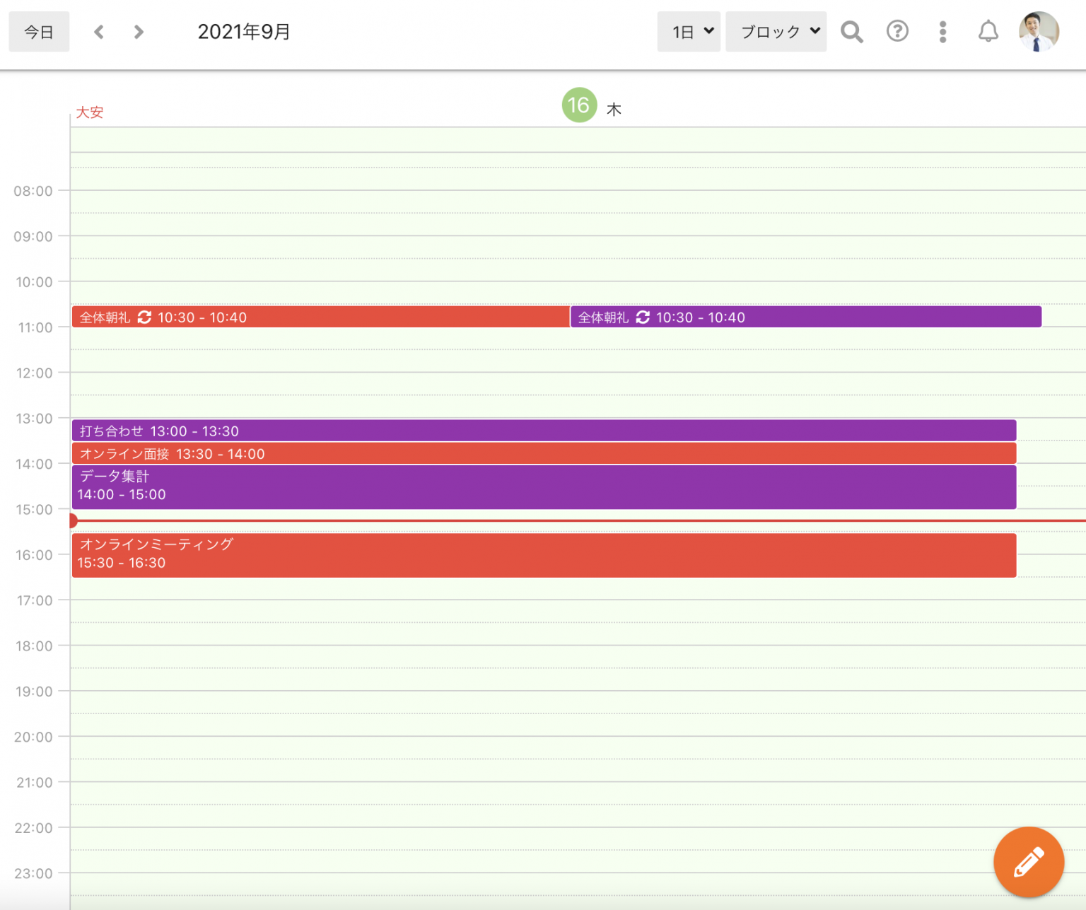The image size is (1086, 910).
Task: Click the red current-time marker dot
Action: (73, 520)
